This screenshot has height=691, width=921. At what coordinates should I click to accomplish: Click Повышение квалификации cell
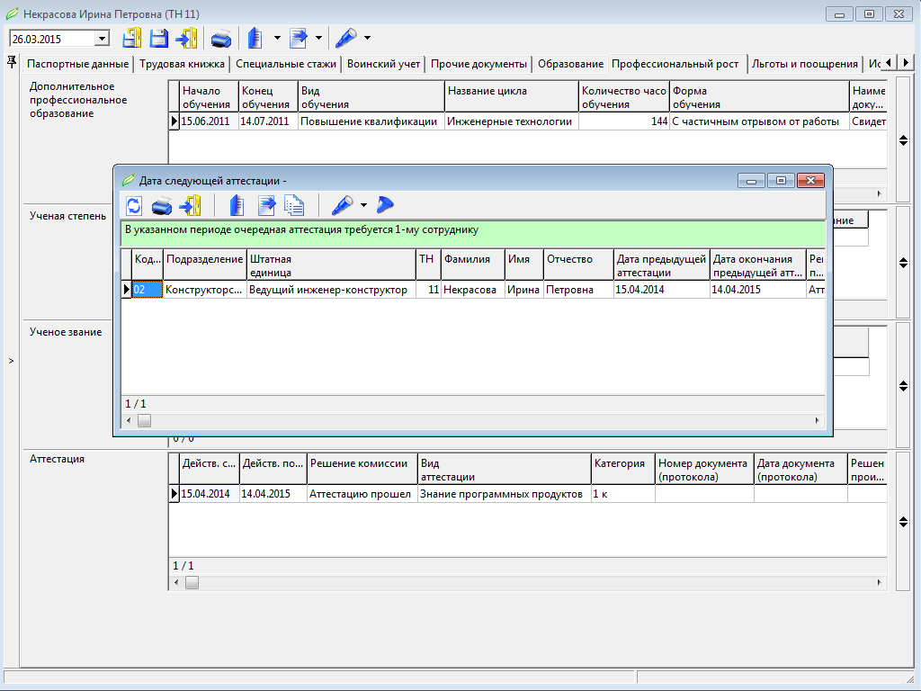pyautogui.click(x=371, y=121)
